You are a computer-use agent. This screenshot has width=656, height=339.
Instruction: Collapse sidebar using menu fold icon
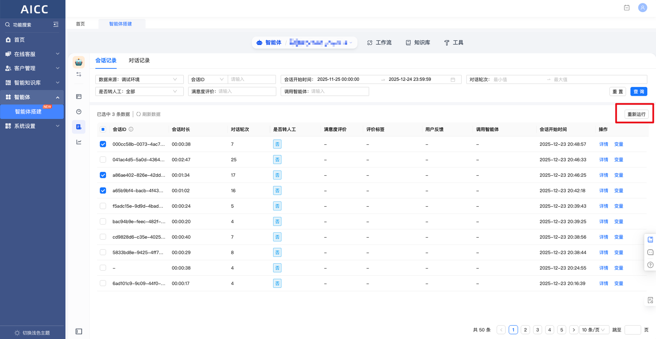pyautogui.click(x=56, y=24)
